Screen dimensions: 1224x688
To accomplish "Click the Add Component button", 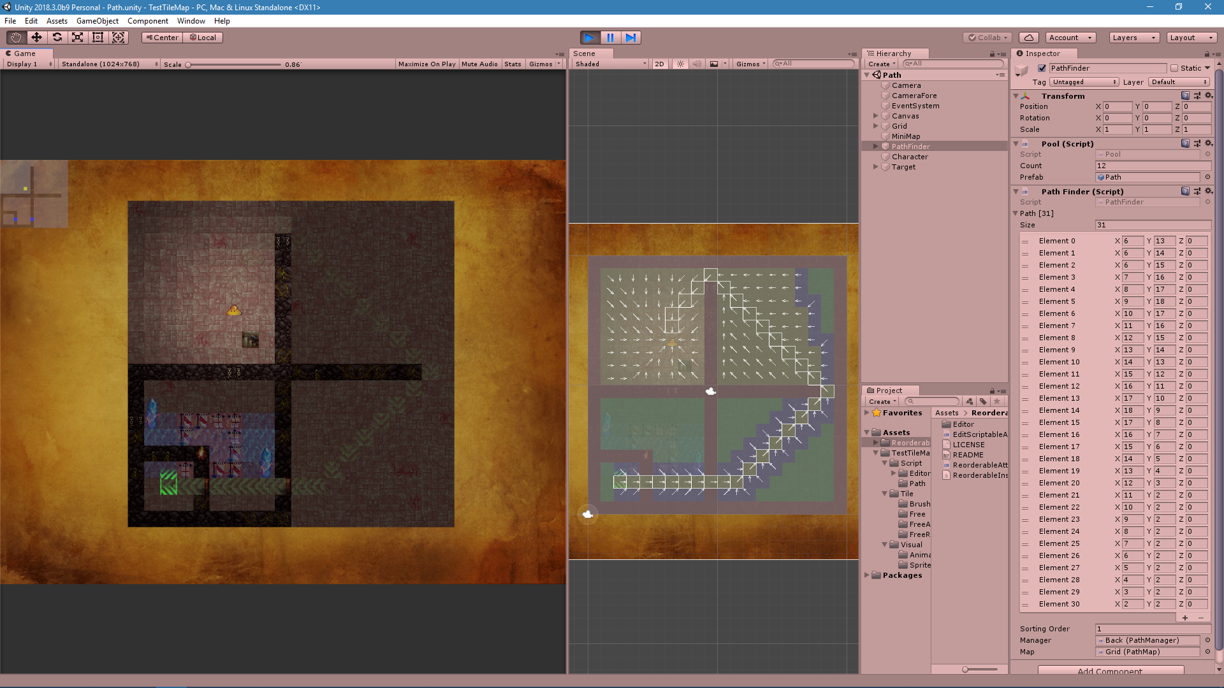I will click(x=1109, y=671).
